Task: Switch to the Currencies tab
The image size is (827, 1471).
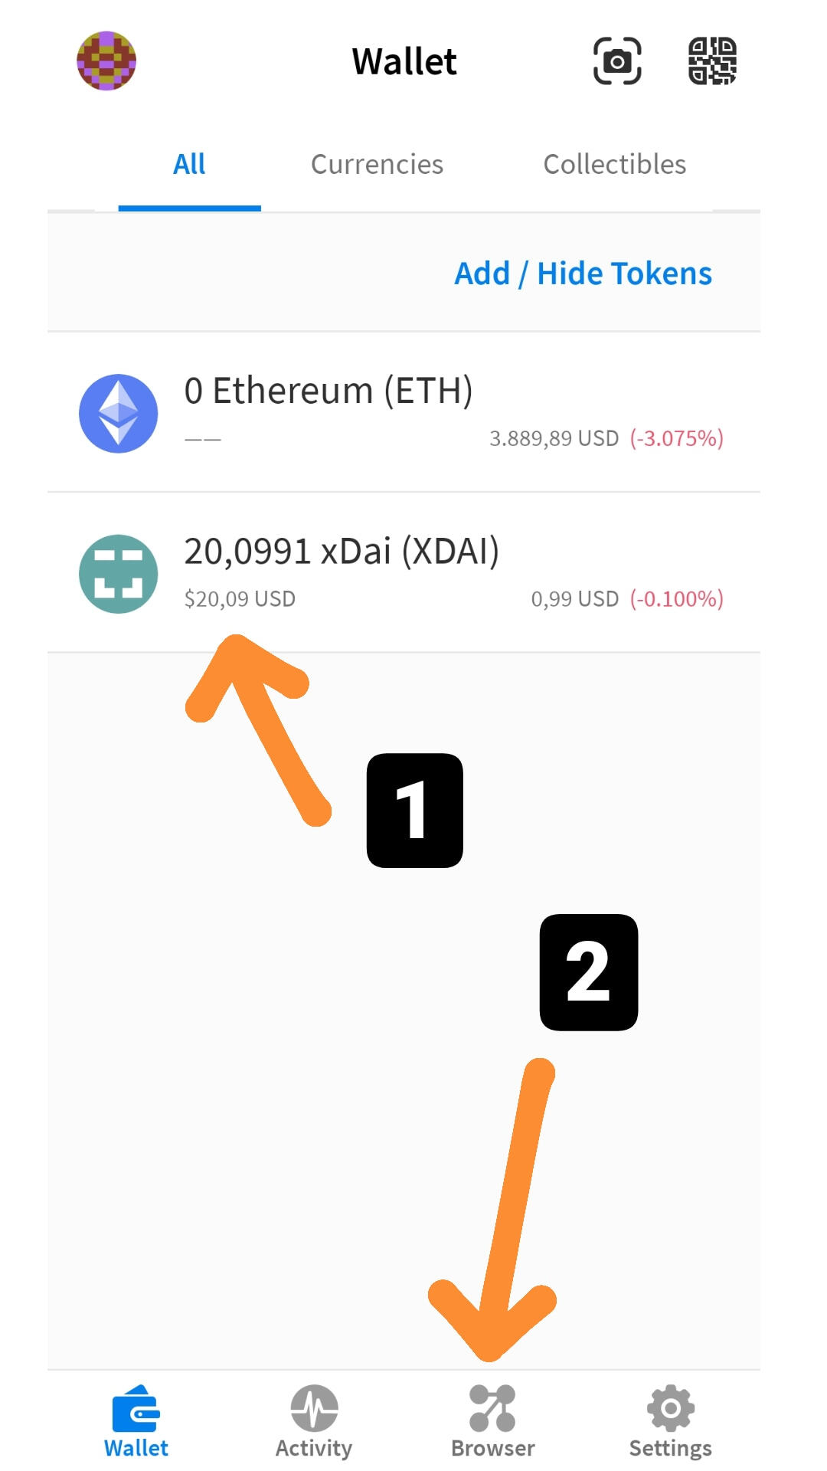Action: (x=377, y=164)
